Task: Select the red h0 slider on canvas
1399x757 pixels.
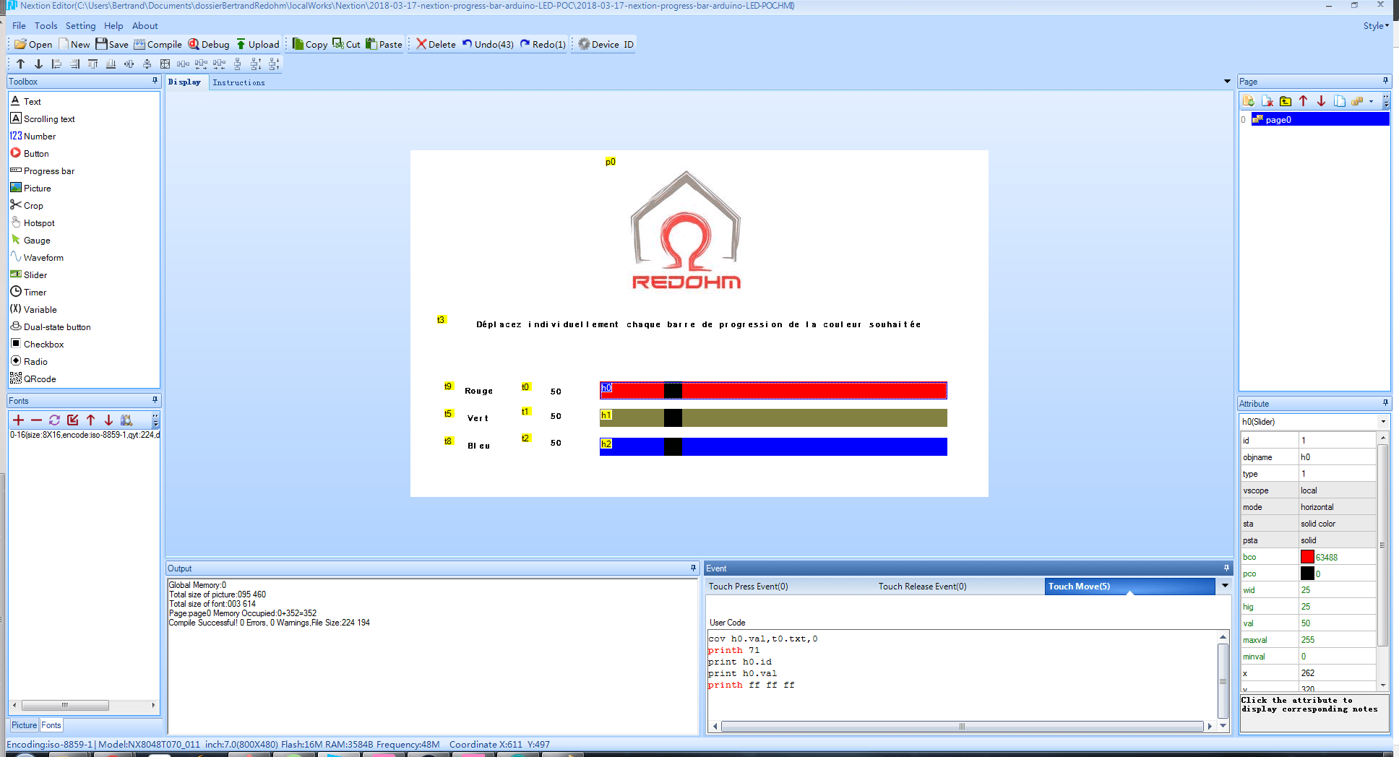Action: (773, 391)
